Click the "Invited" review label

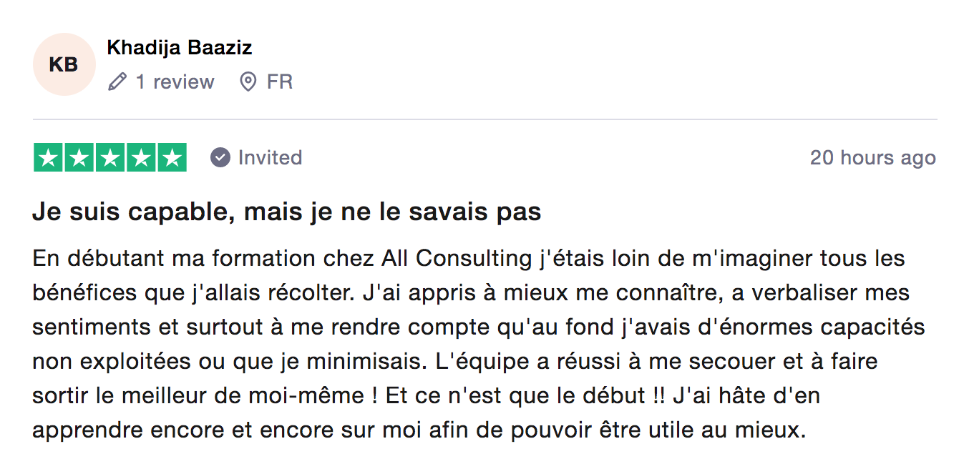tap(270, 157)
